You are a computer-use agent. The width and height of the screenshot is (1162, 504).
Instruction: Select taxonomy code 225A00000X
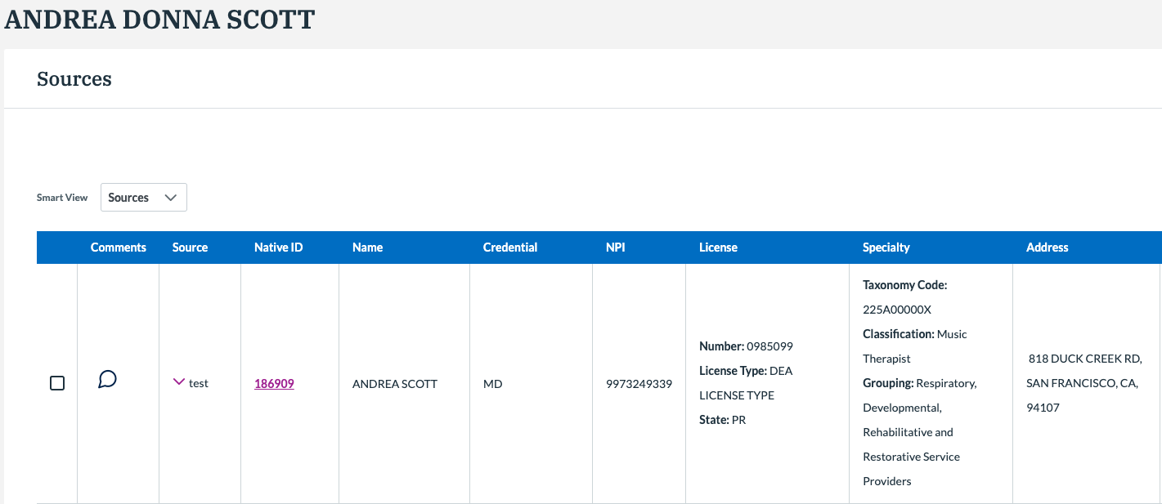897,310
